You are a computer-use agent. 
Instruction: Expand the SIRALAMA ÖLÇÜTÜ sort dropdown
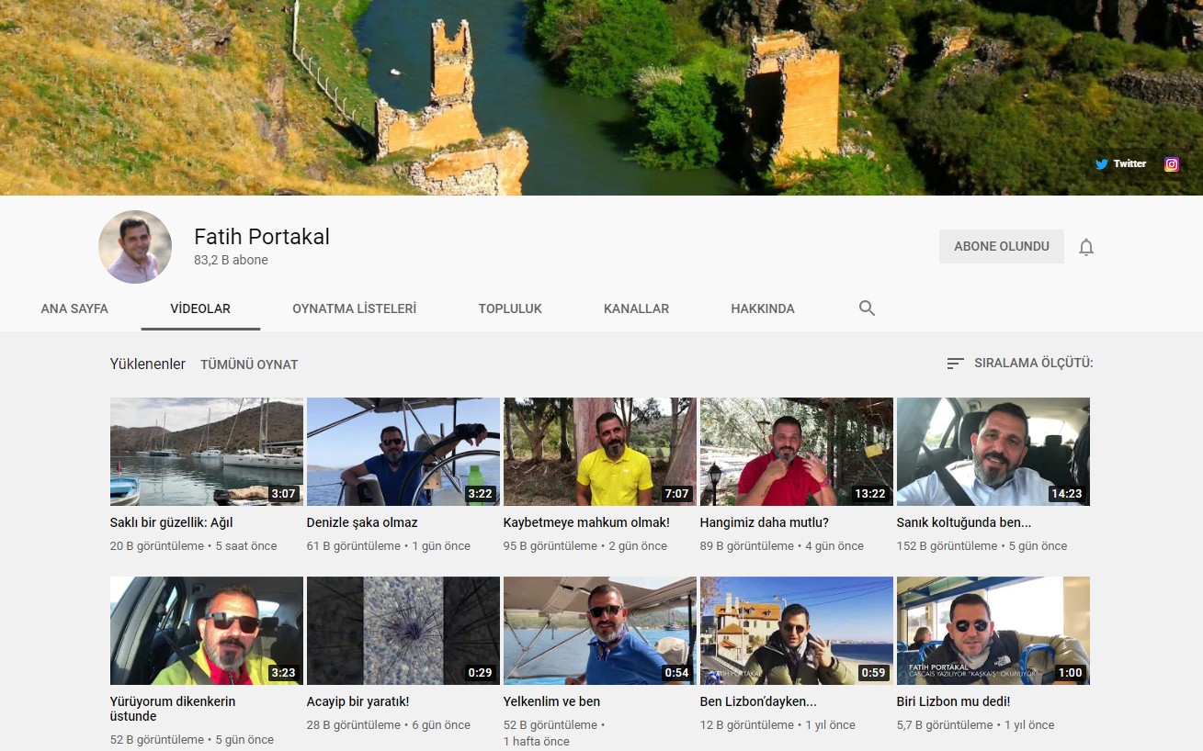1033,364
